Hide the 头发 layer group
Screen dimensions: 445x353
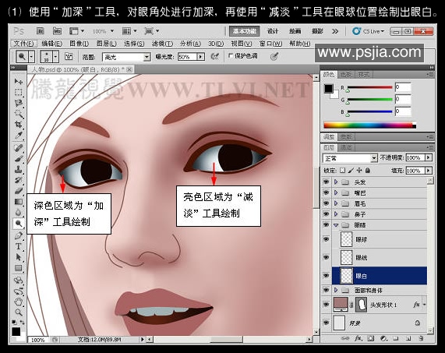point(326,182)
